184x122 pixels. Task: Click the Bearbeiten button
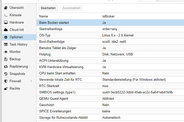click(x=48, y=8)
